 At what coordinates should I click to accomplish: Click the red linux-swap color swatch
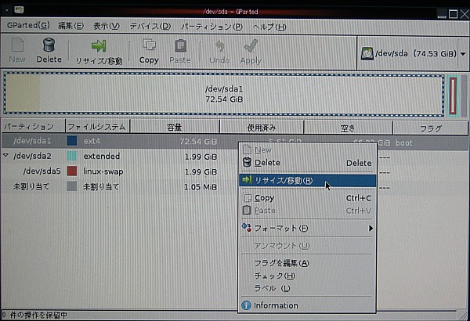71,171
